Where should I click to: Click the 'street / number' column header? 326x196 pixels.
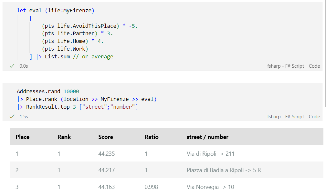tap(207, 137)
